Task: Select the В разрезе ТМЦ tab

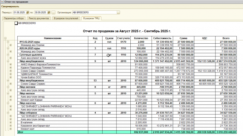Action: pos(91,18)
